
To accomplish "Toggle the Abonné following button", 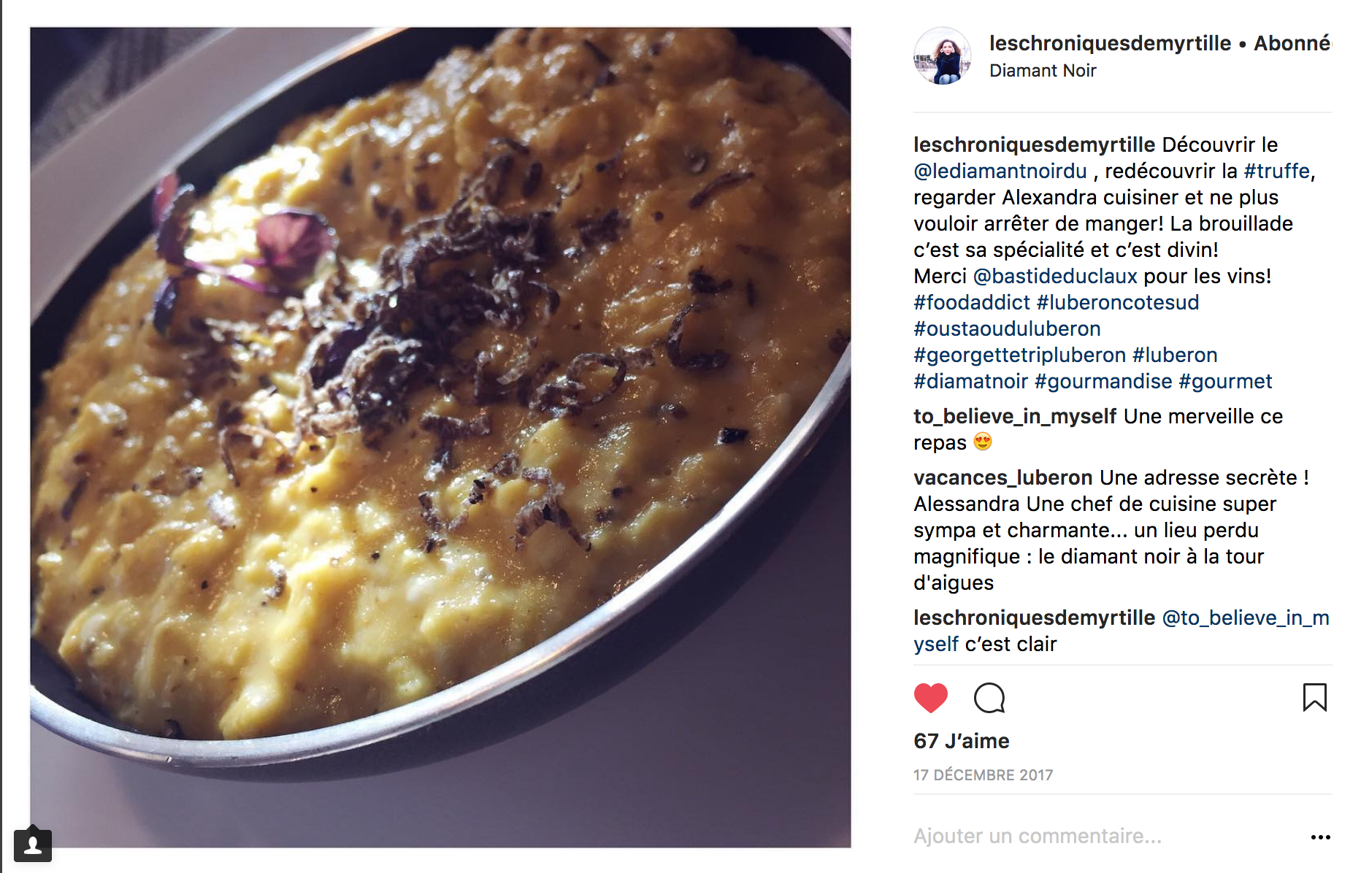I will [x=1292, y=43].
